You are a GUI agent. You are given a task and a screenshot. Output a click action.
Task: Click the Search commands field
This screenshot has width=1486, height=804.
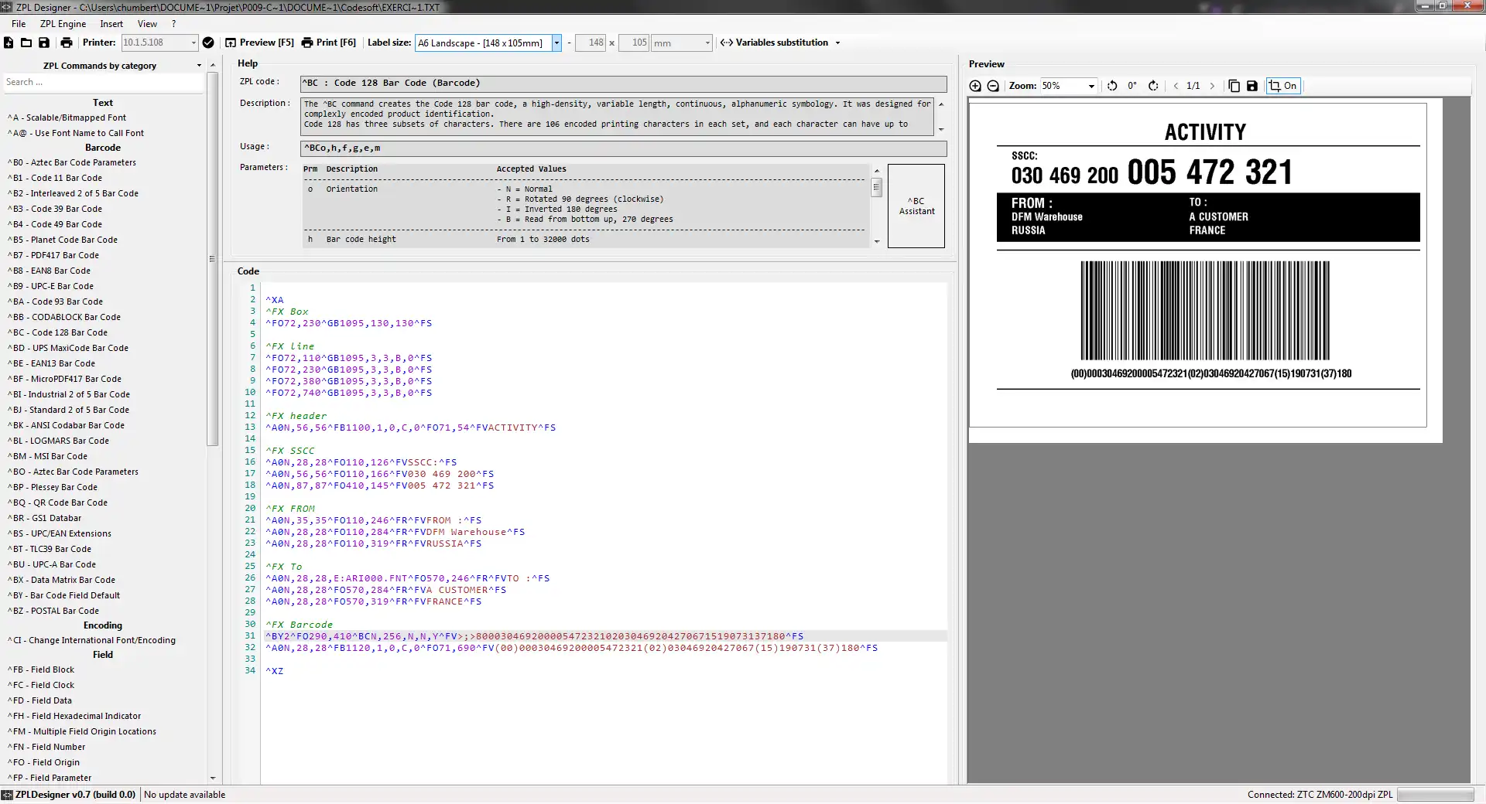103,82
